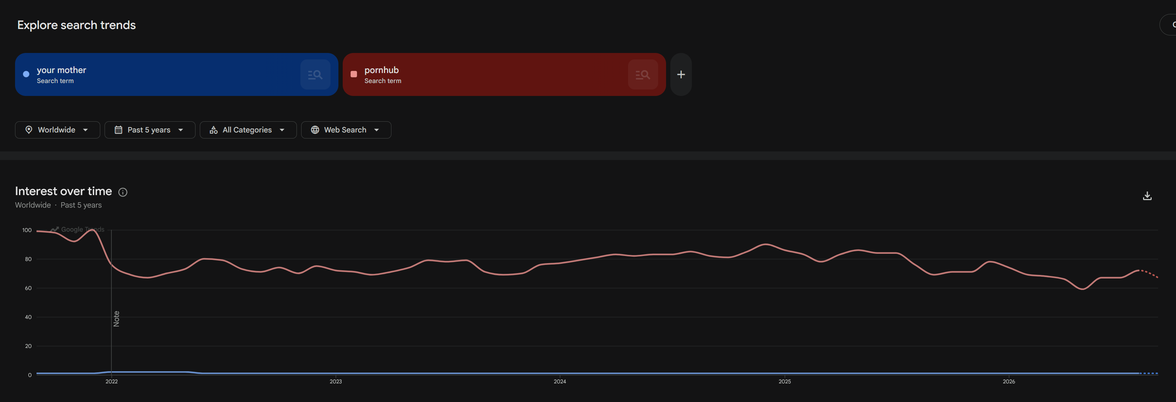
Task: Show info about Interest over time
Action: 123,192
